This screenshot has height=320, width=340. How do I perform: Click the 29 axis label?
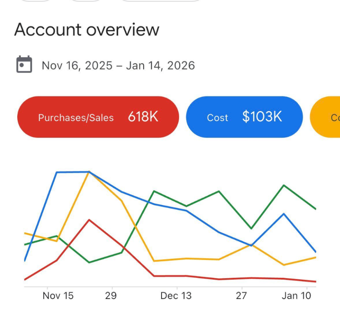pyautogui.click(x=111, y=296)
